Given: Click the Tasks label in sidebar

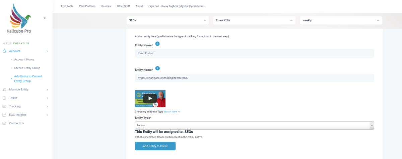Looking at the screenshot, I should [x=13, y=98].
